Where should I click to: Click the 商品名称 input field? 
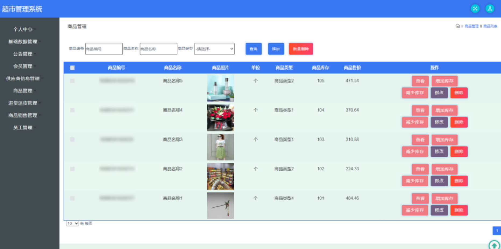[158, 49]
